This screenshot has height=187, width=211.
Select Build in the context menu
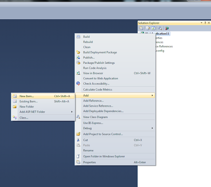[x=115, y=37]
